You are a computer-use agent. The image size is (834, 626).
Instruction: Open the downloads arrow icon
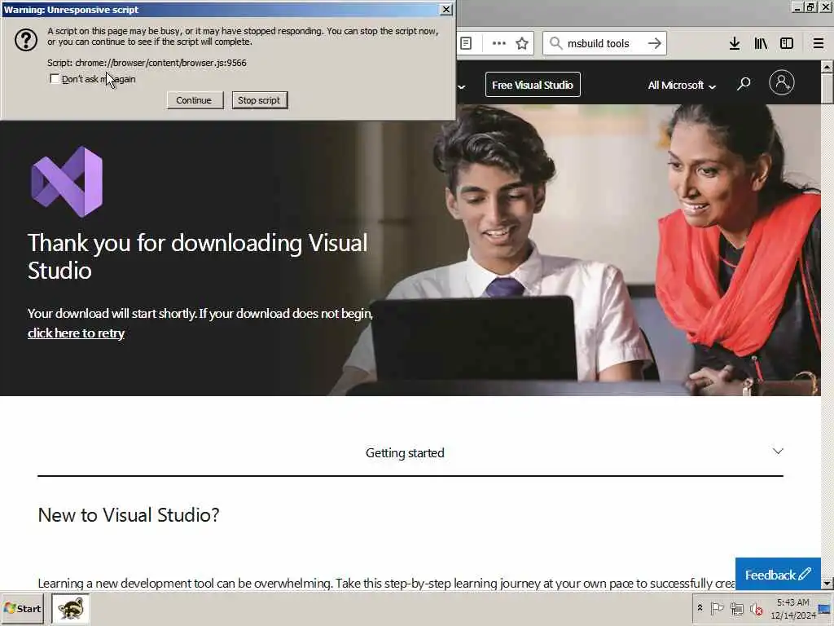(735, 43)
